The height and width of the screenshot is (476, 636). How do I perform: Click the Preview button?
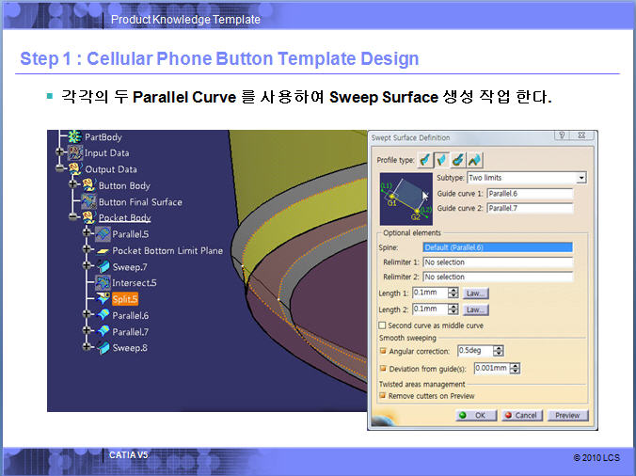tap(566, 415)
